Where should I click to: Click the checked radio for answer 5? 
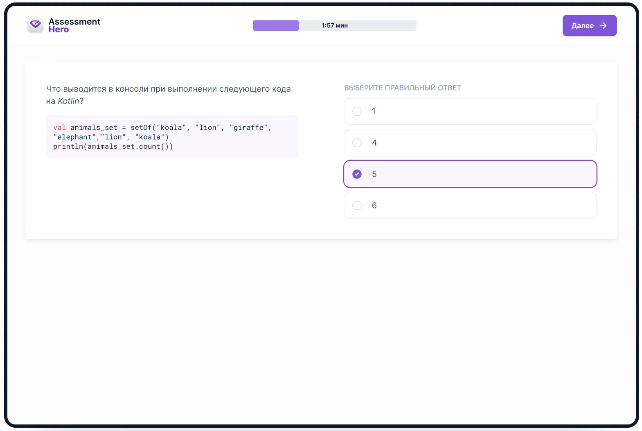click(x=357, y=174)
